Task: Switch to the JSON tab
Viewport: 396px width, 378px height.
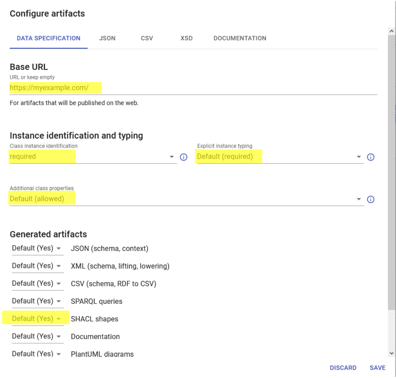Action: (107, 38)
